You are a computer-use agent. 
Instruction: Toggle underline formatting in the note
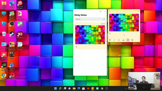point(119,40)
